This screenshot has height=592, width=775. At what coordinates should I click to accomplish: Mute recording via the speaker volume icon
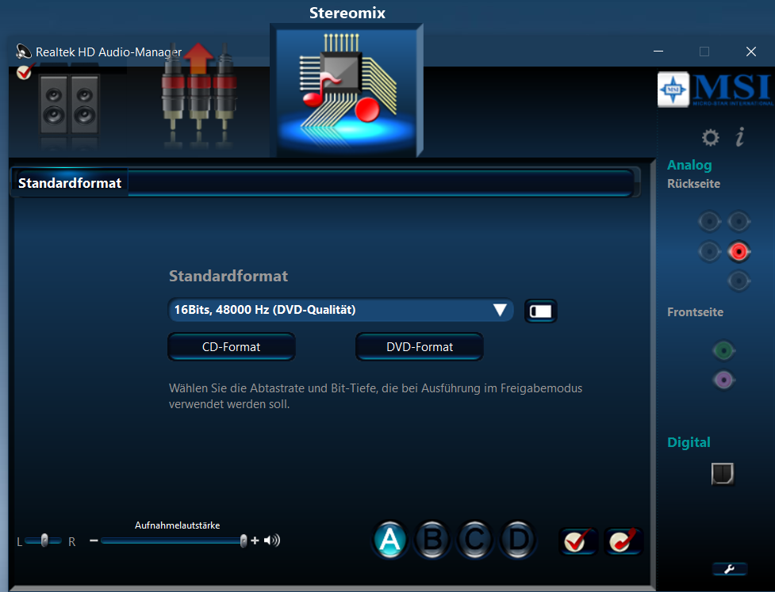pos(272,540)
